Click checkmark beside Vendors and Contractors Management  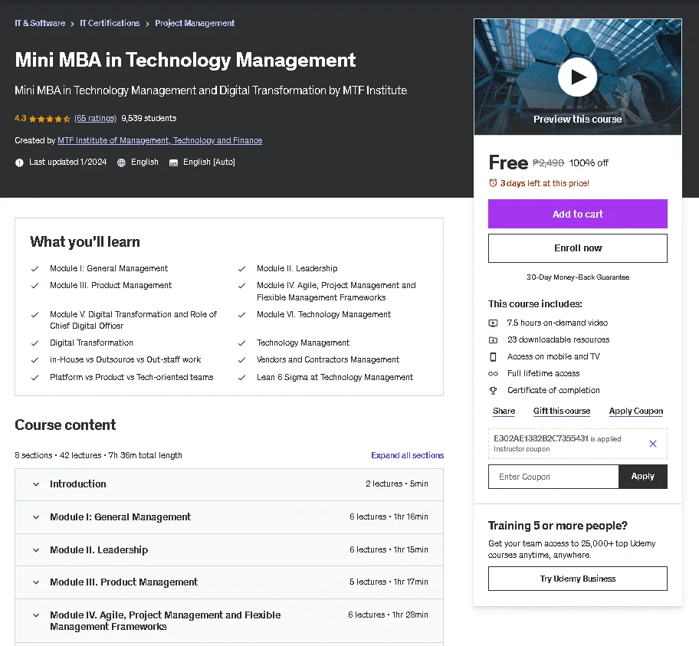click(x=241, y=360)
